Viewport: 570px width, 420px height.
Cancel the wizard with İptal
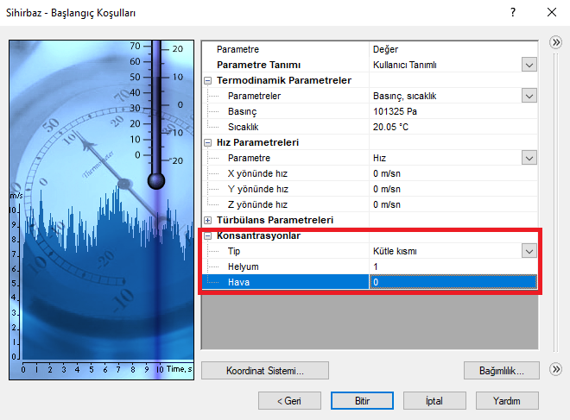[x=434, y=401]
